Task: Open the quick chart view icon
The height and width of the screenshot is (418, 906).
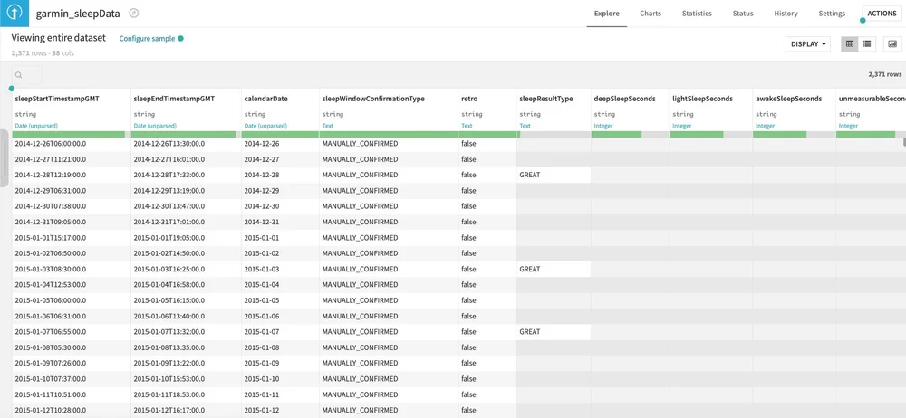Action: pos(892,43)
